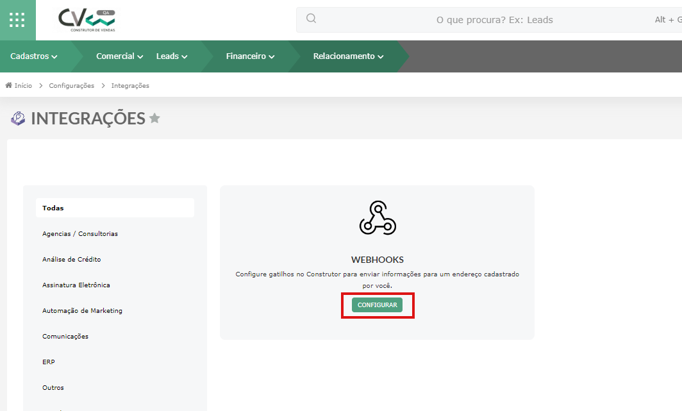Click the search magnifier icon
This screenshot has height=411, width=682.
coord(311,18)
